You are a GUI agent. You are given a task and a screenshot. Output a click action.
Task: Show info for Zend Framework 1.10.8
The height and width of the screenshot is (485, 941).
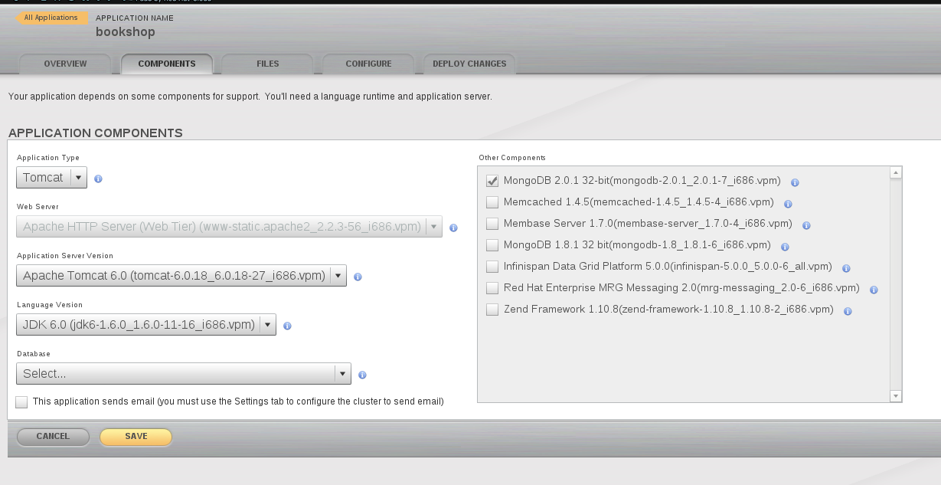(x=847, y=311)
